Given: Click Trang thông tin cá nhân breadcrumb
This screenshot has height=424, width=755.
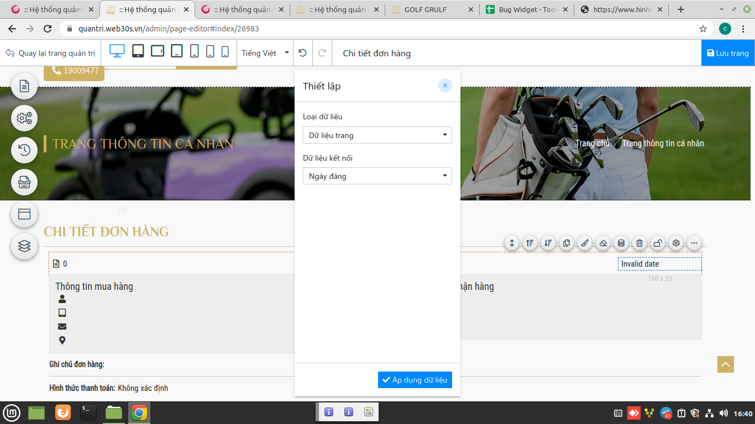Looking at the screenshot, I should tap(663, 143).
